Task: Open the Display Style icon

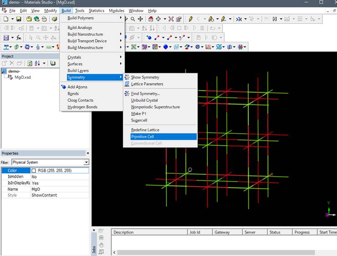Action: click(179, 19)
